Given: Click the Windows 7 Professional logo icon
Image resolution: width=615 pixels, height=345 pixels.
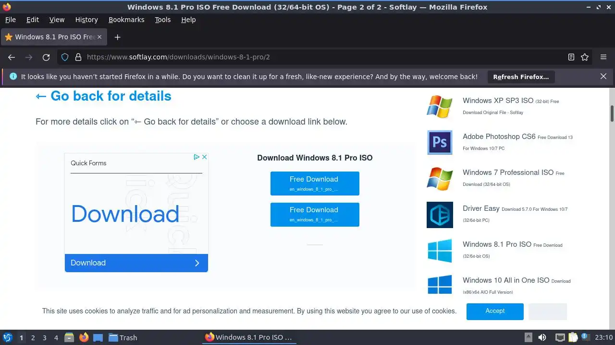Looking at the screenshot, I should point(440,178).
